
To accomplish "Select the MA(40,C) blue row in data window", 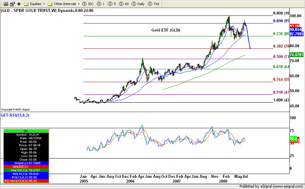I will pyautogui.click(x=26, y=163).
